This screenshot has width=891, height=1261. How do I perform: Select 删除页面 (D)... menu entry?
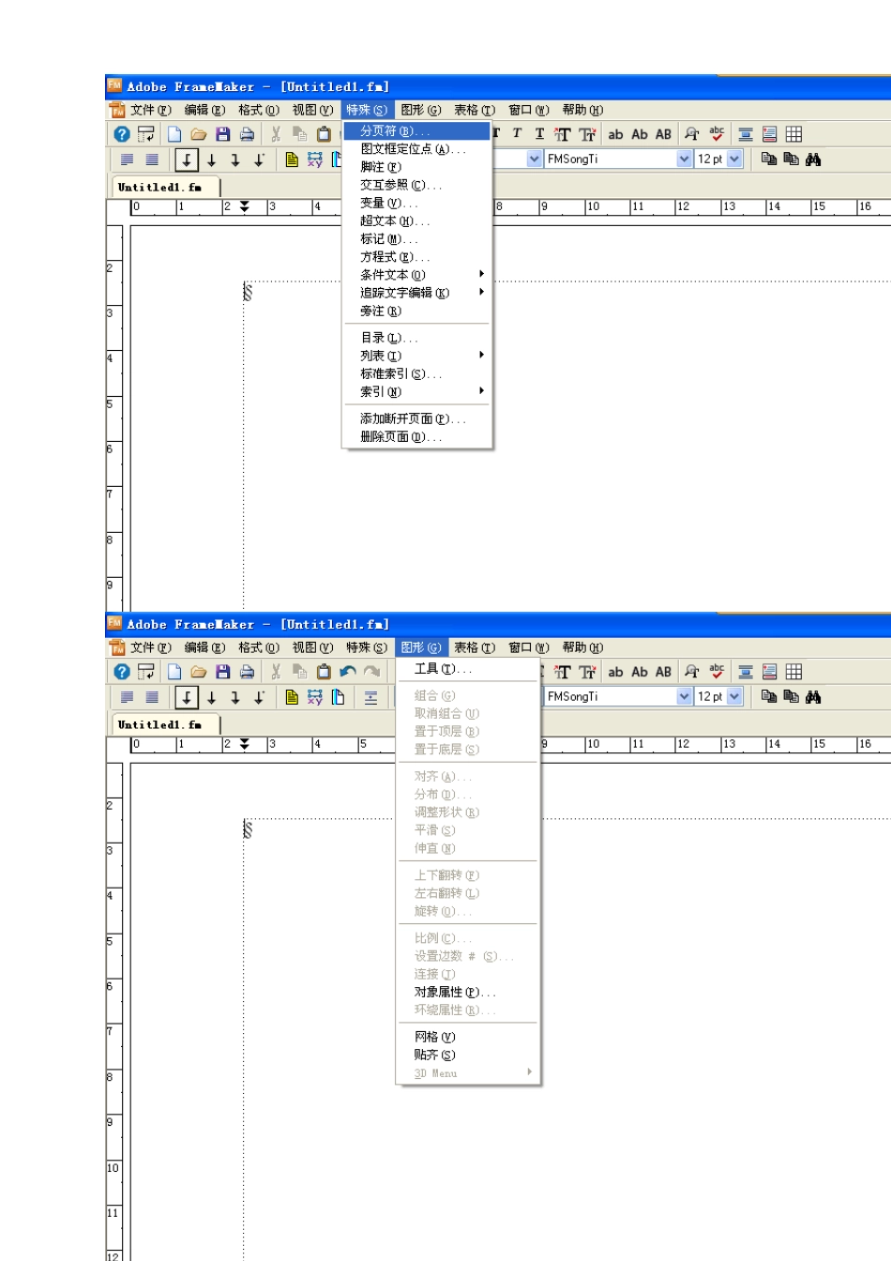click(417, 436)
